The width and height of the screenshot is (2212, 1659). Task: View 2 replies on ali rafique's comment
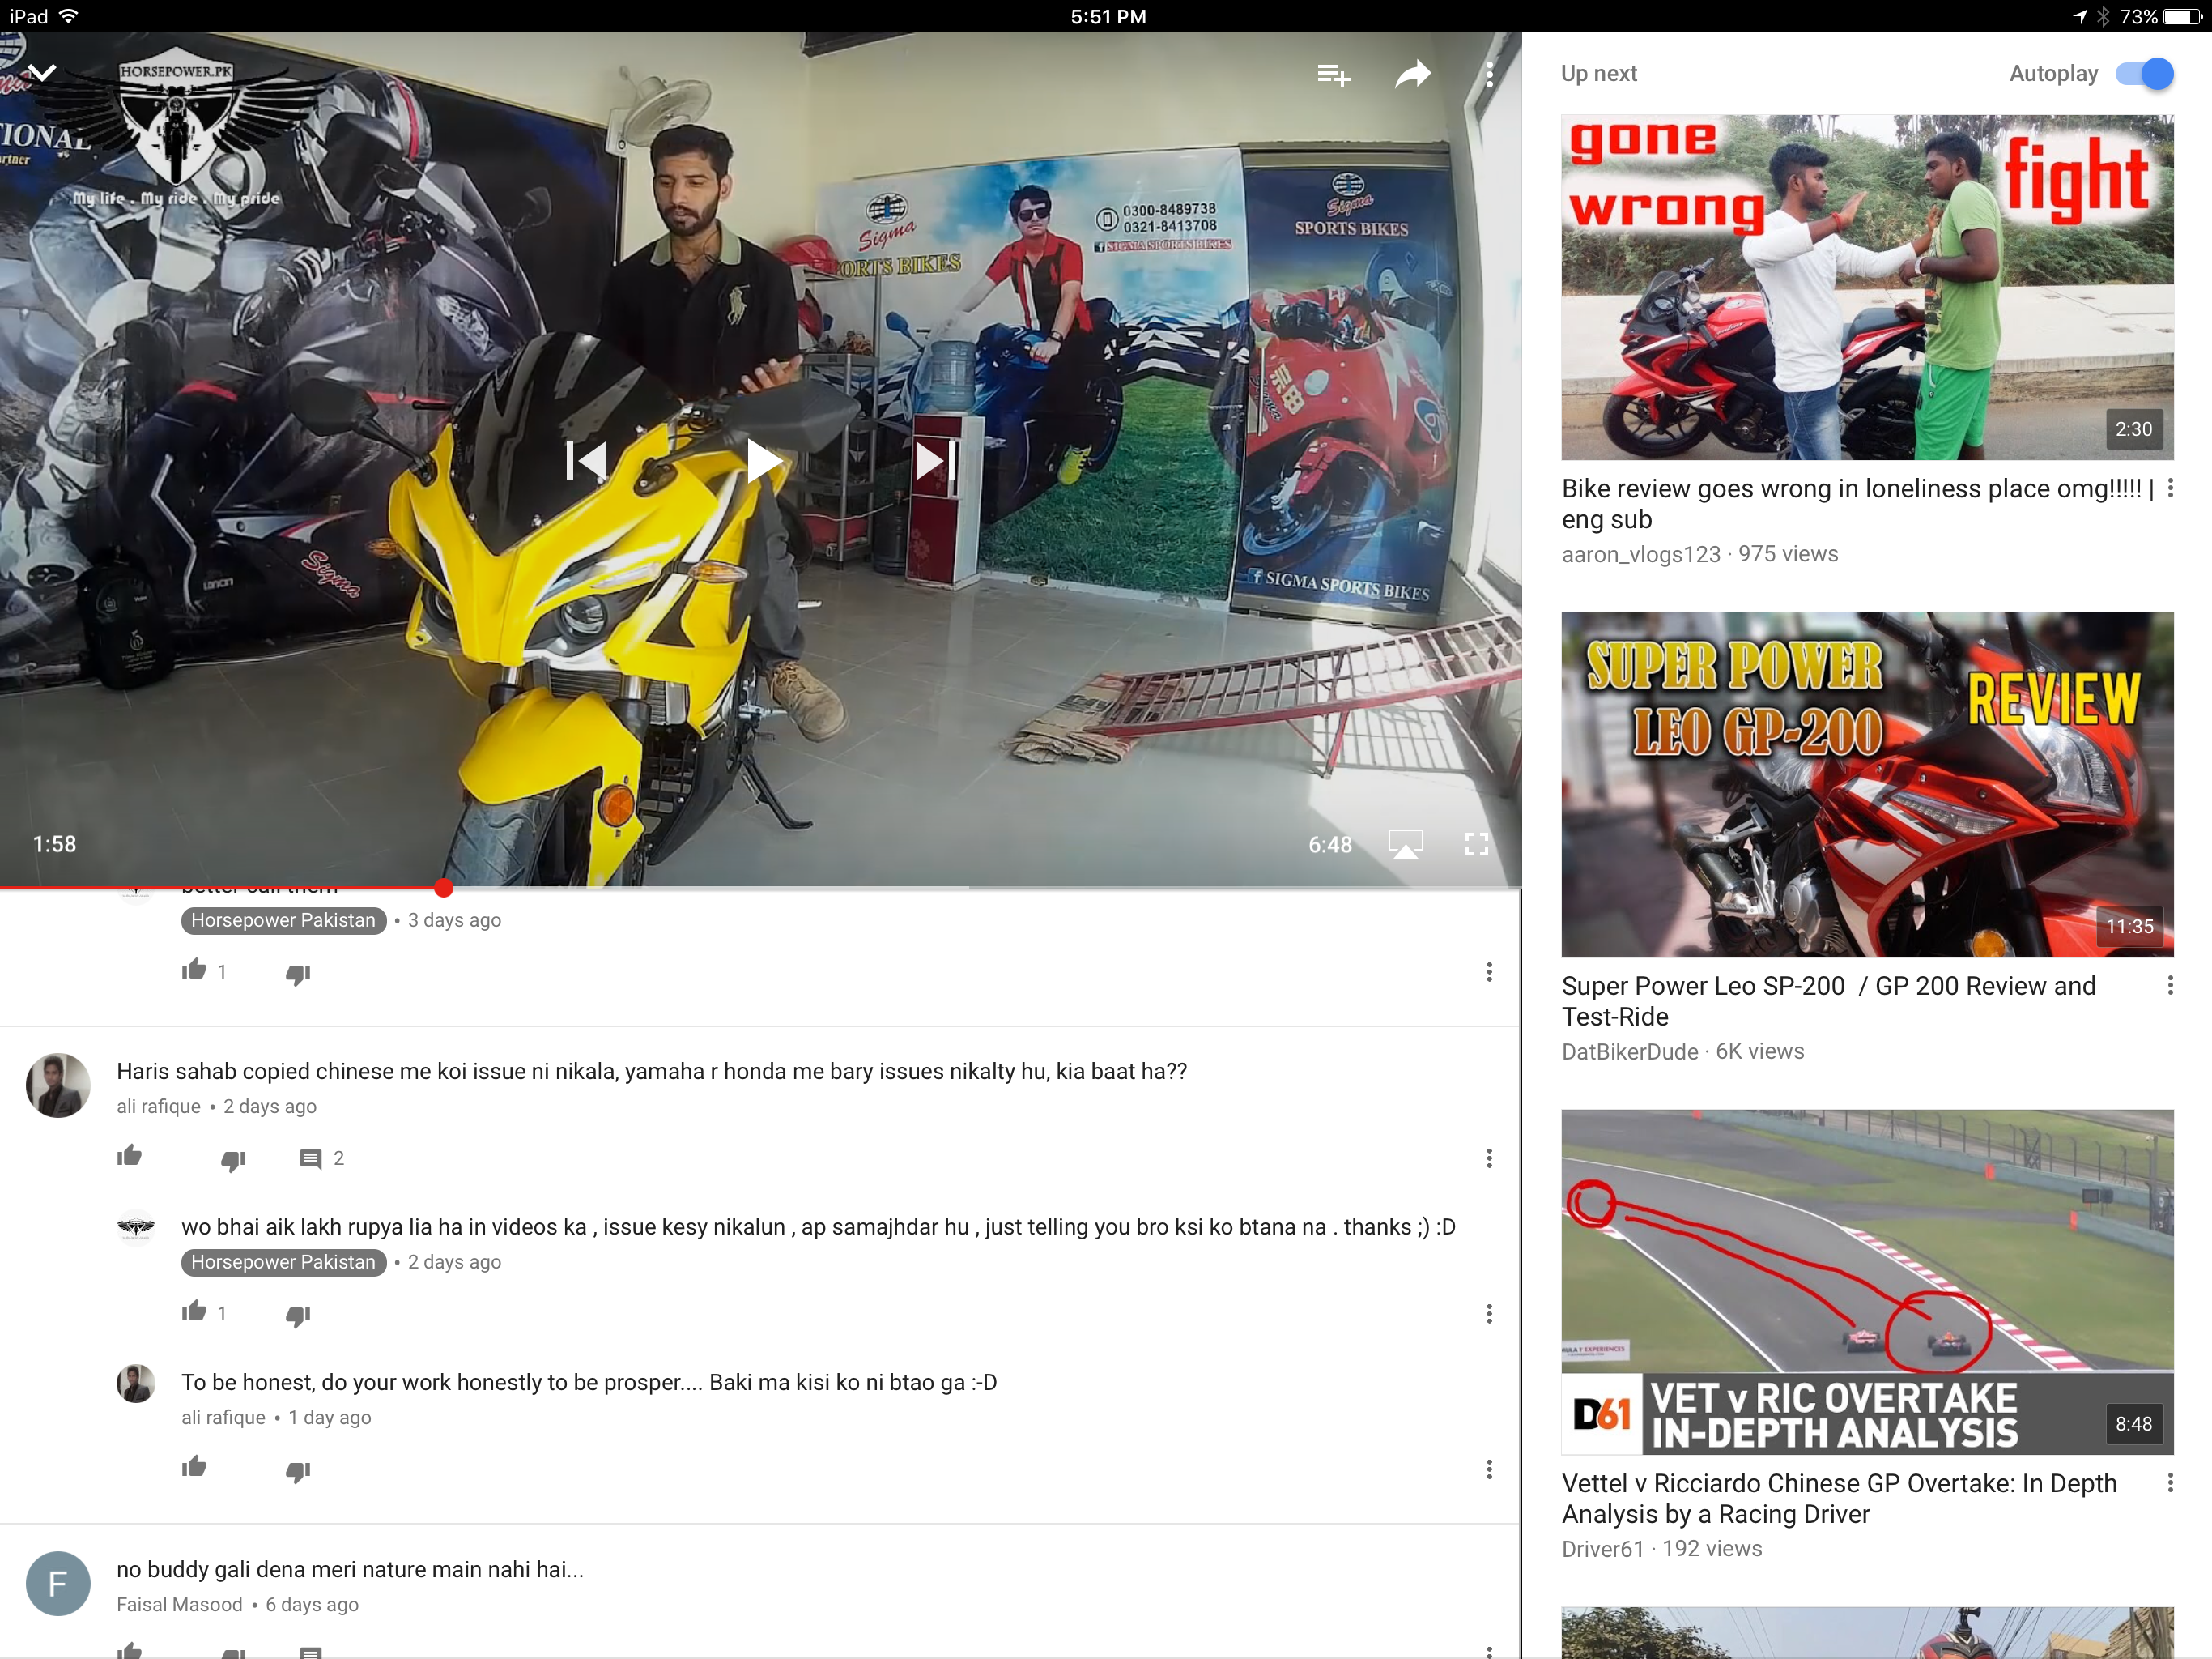[x=322, y=1158]
